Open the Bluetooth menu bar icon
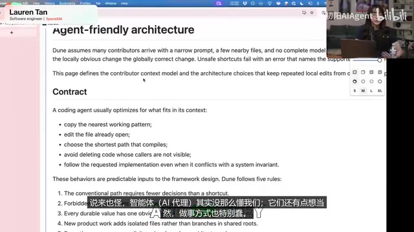Image resolution: width=414 pixels, height=232 pixels. [x=318, y=3]
